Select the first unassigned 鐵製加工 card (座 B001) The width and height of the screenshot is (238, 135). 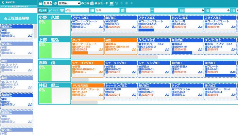tap(17, 33)
